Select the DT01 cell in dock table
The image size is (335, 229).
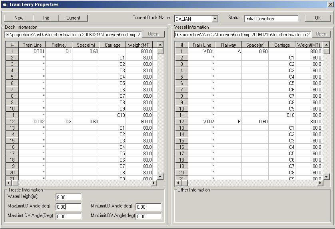(x=32, y=51)
